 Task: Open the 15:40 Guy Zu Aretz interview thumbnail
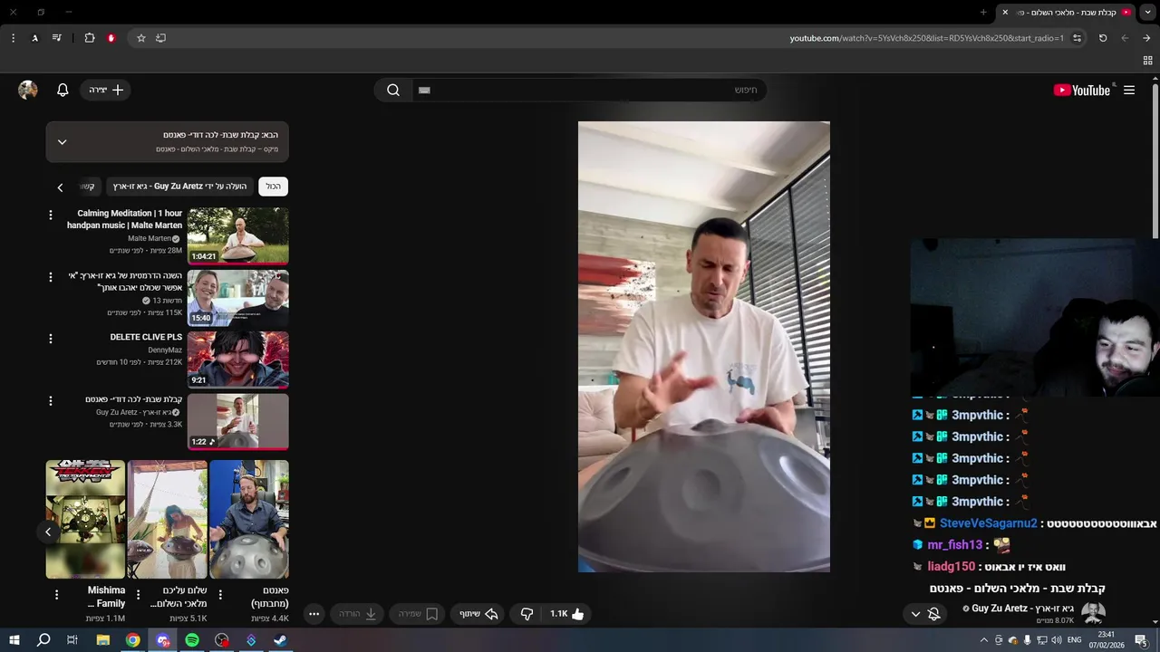(x=238, y=298)
